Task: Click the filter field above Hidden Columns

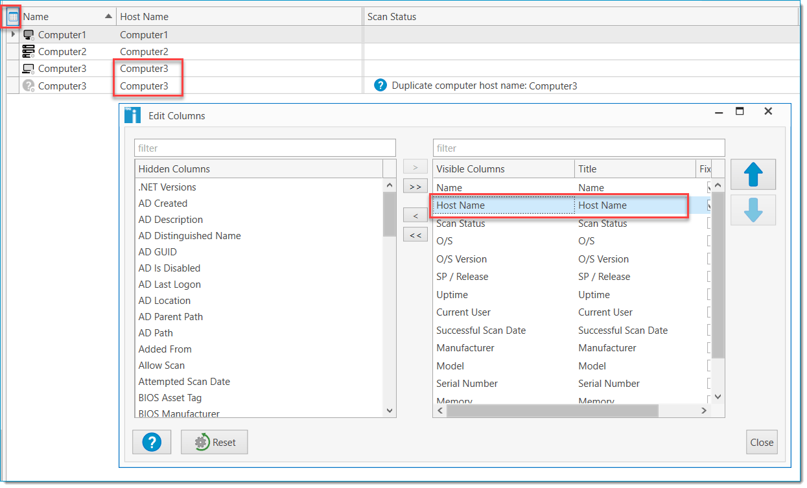Action: pos(266,148)
